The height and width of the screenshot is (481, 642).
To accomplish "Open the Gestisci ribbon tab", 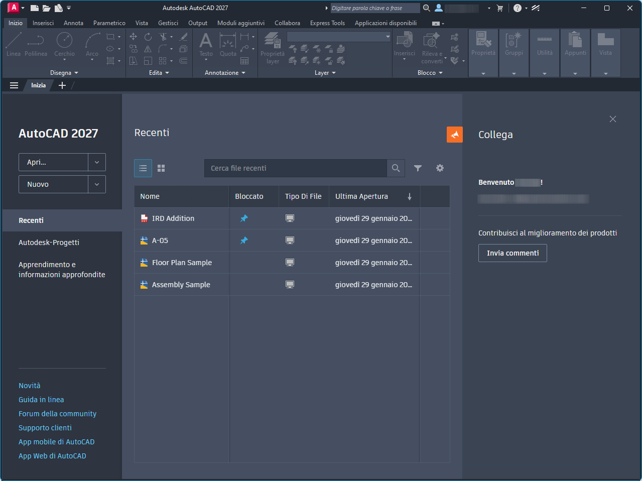I will coord(168,23).
